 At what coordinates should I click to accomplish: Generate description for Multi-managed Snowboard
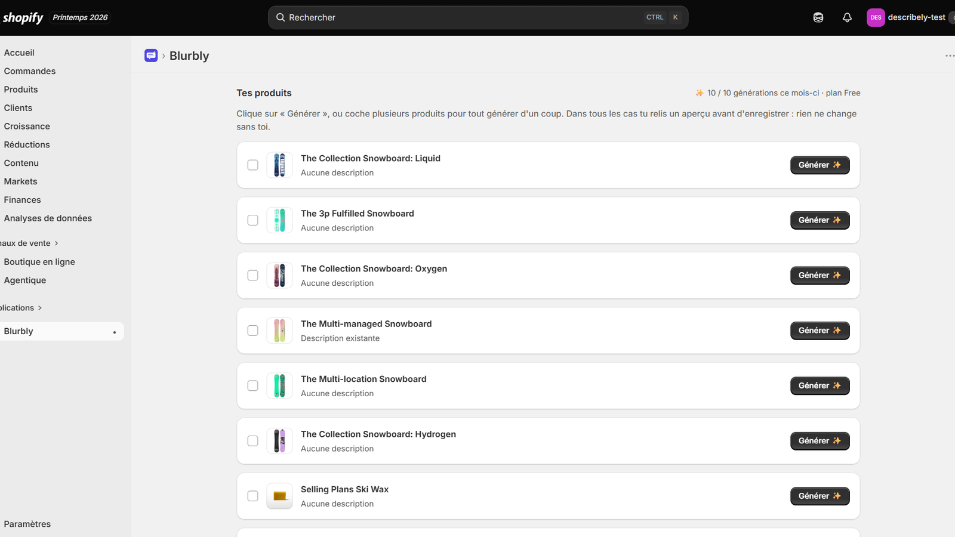820,331
